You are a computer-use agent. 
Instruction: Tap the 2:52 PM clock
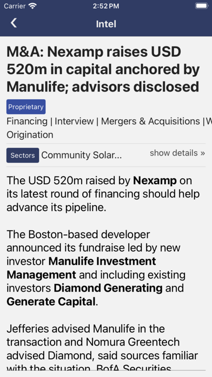pos(106,6)
